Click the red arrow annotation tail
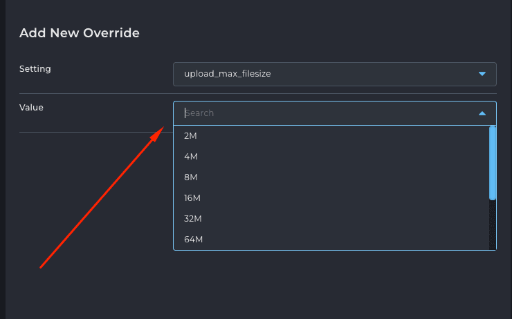The image size is (512, 319). point(42,266)
